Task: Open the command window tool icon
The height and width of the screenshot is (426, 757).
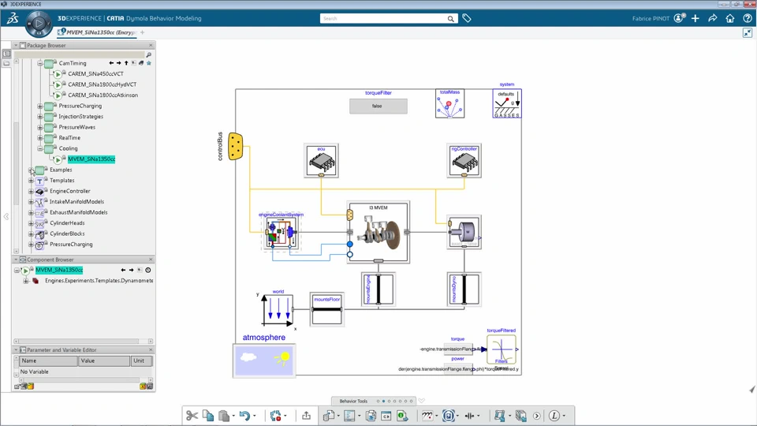Action: [386, 416]
